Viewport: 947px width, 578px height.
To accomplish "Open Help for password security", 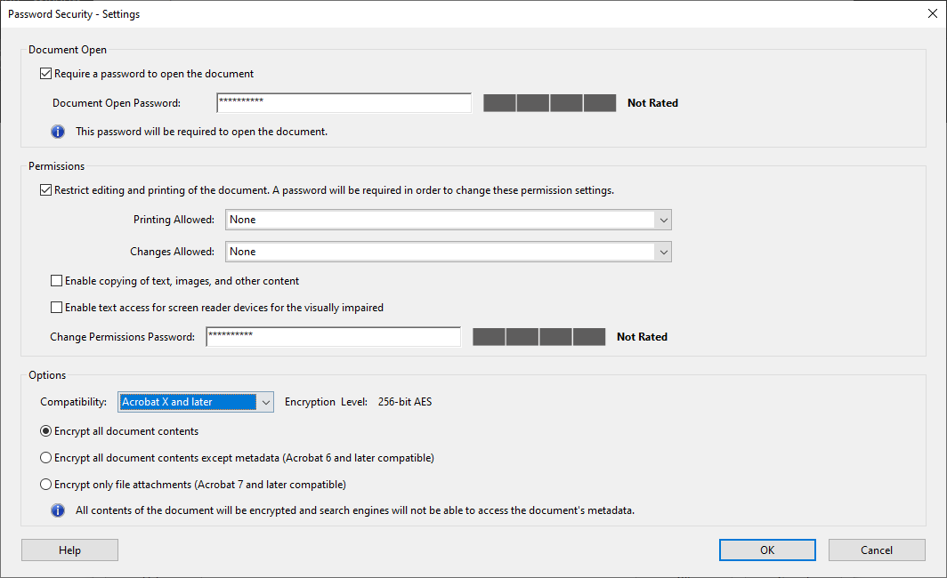I will [69, 550].
